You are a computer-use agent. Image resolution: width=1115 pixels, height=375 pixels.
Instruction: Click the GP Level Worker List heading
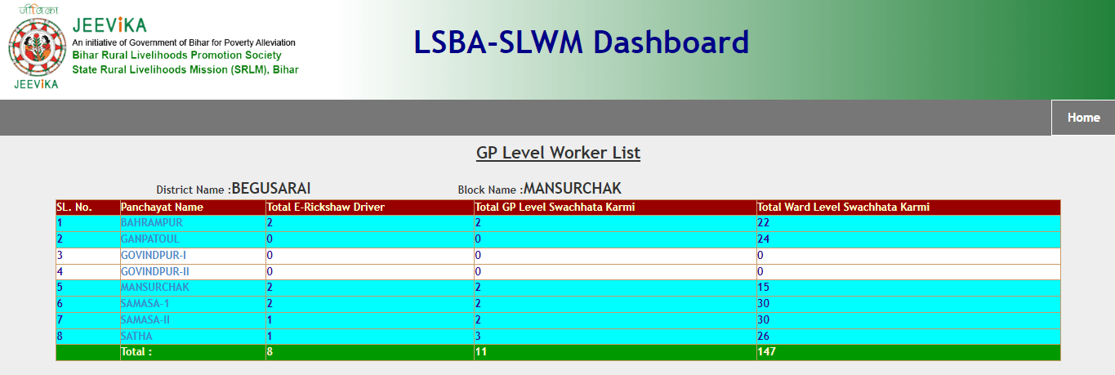tap(558, 153)
